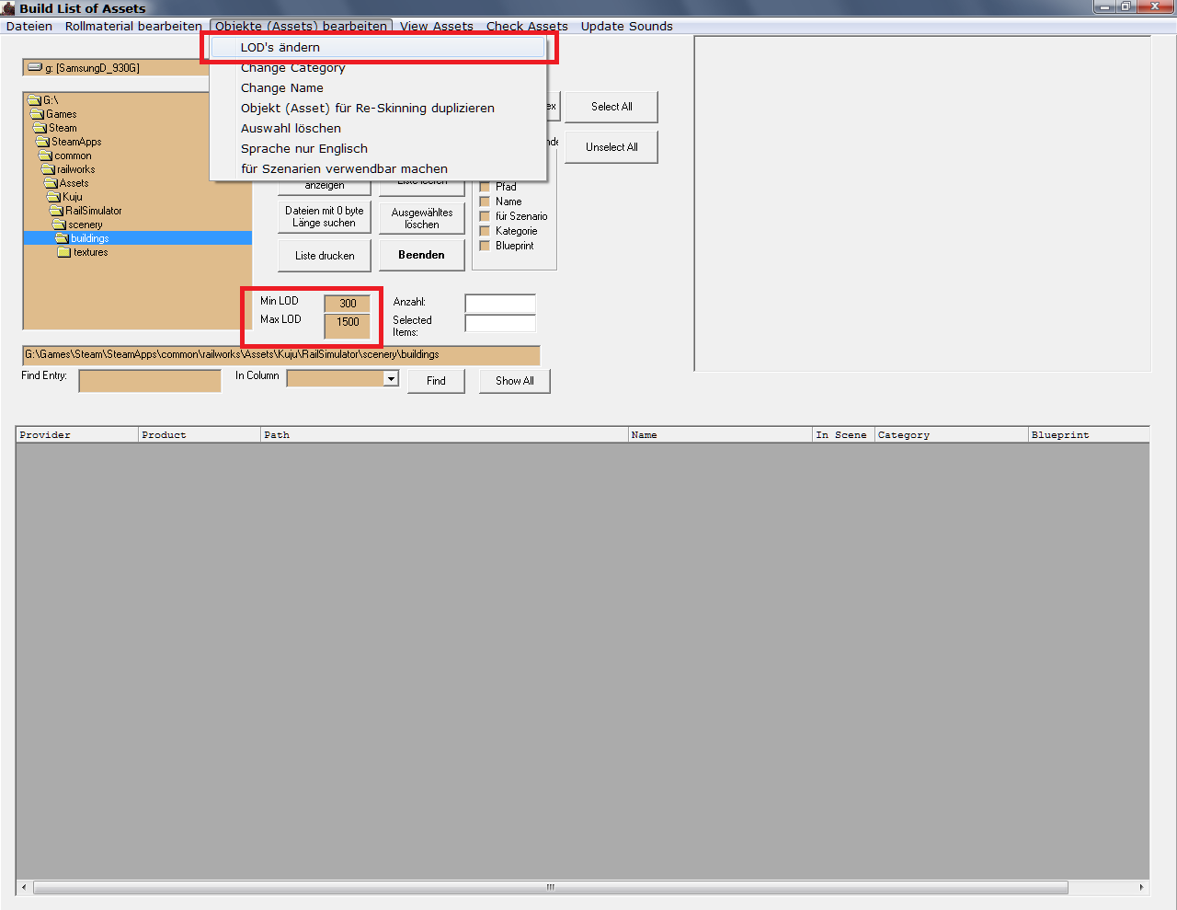Select the highlighted buildings folder icon
Screen dimensions: 1177x910
(x=63, y=238)
